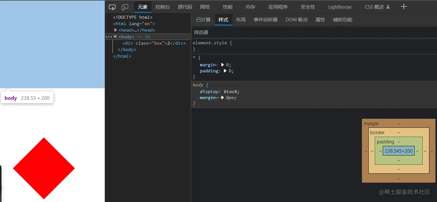The width and height of the screenshot is (437, 202).
Task: Select the <!DOCTYPE html> line
Action: (132, 17)
